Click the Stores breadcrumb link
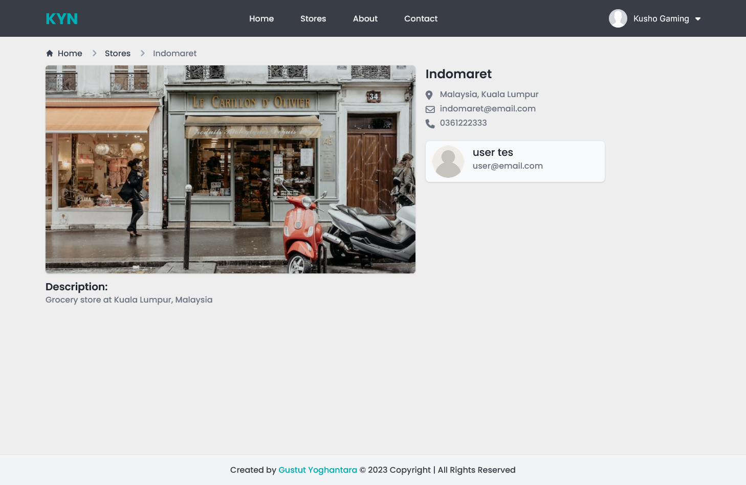Screen dimensions: 746x485 coord(118,53)
